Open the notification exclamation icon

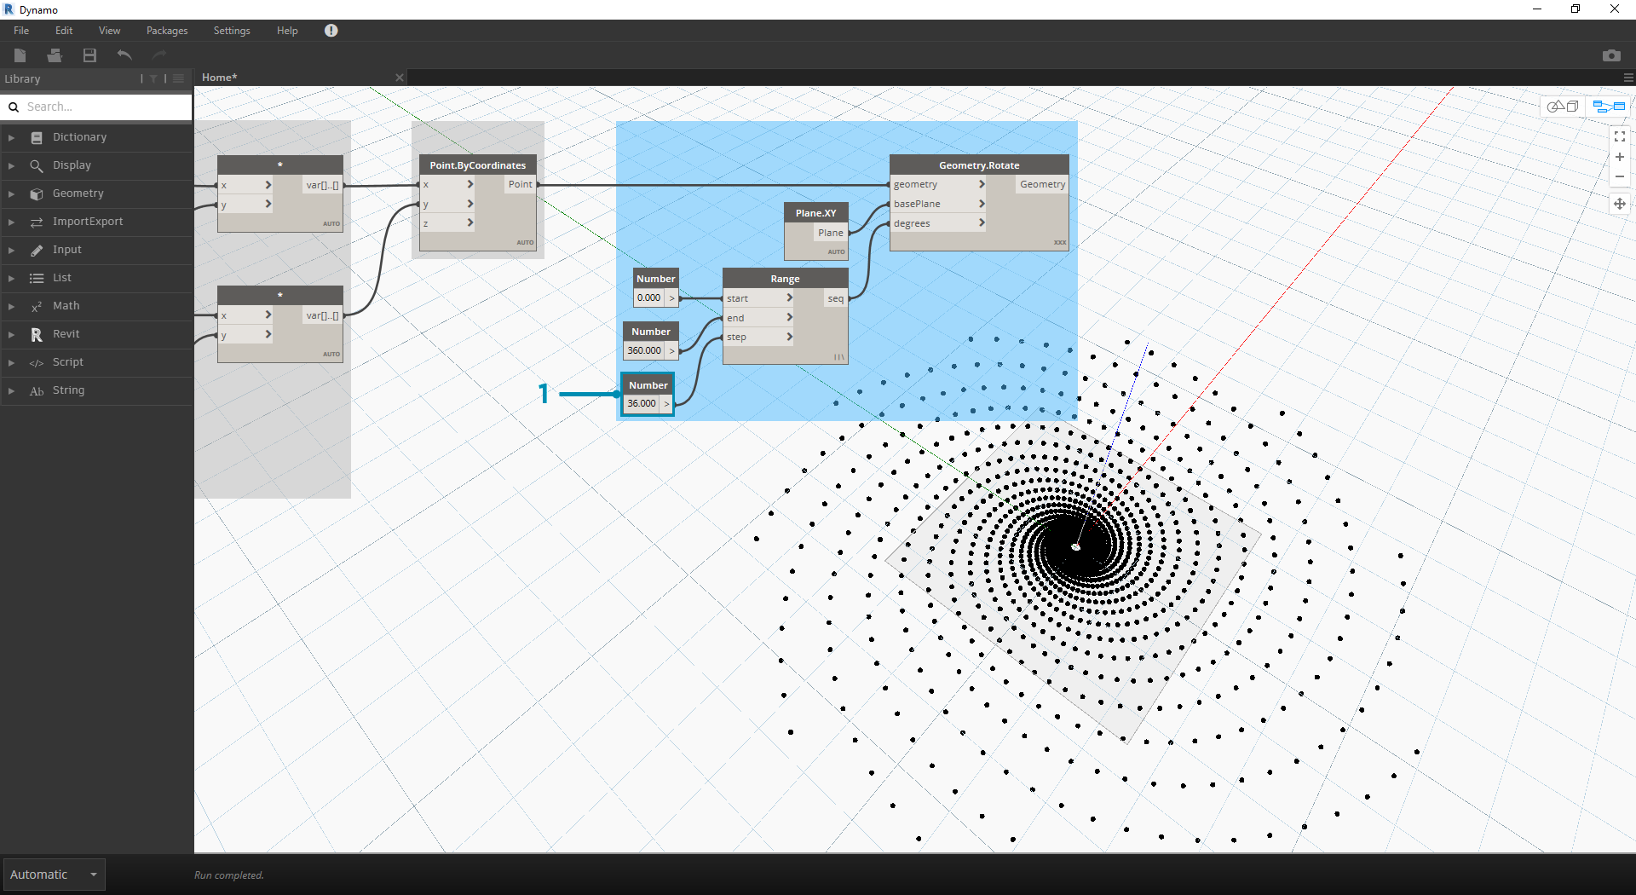[331, 31]
